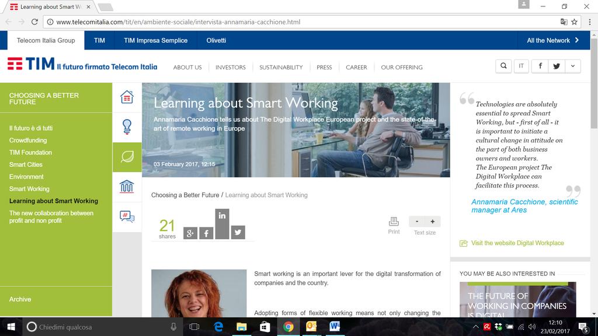This screenshot has width=598, height=336.
Task: Reload the page
Action: pyautogui.click(x=34, y=22)
